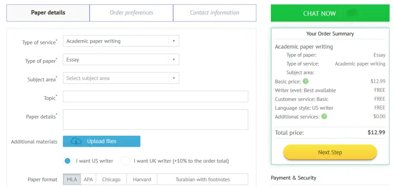Open the Type of service dropdown
393x187 pixels.
coord(121,41)
